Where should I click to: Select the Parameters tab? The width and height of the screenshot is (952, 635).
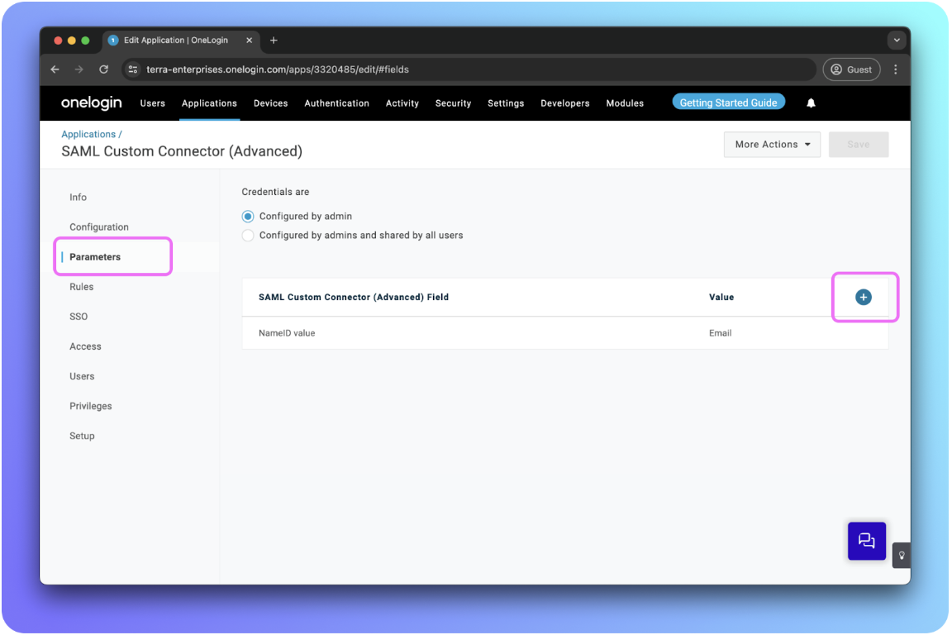[95, 257]
